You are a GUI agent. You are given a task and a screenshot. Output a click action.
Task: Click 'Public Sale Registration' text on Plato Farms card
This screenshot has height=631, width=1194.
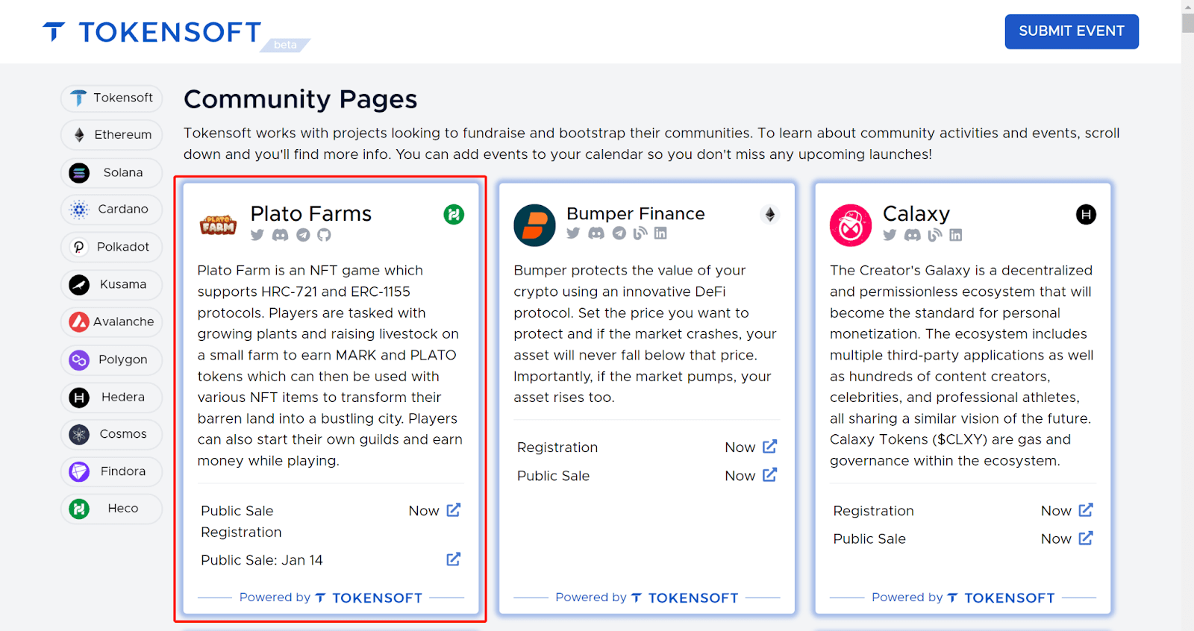(241, 521)
